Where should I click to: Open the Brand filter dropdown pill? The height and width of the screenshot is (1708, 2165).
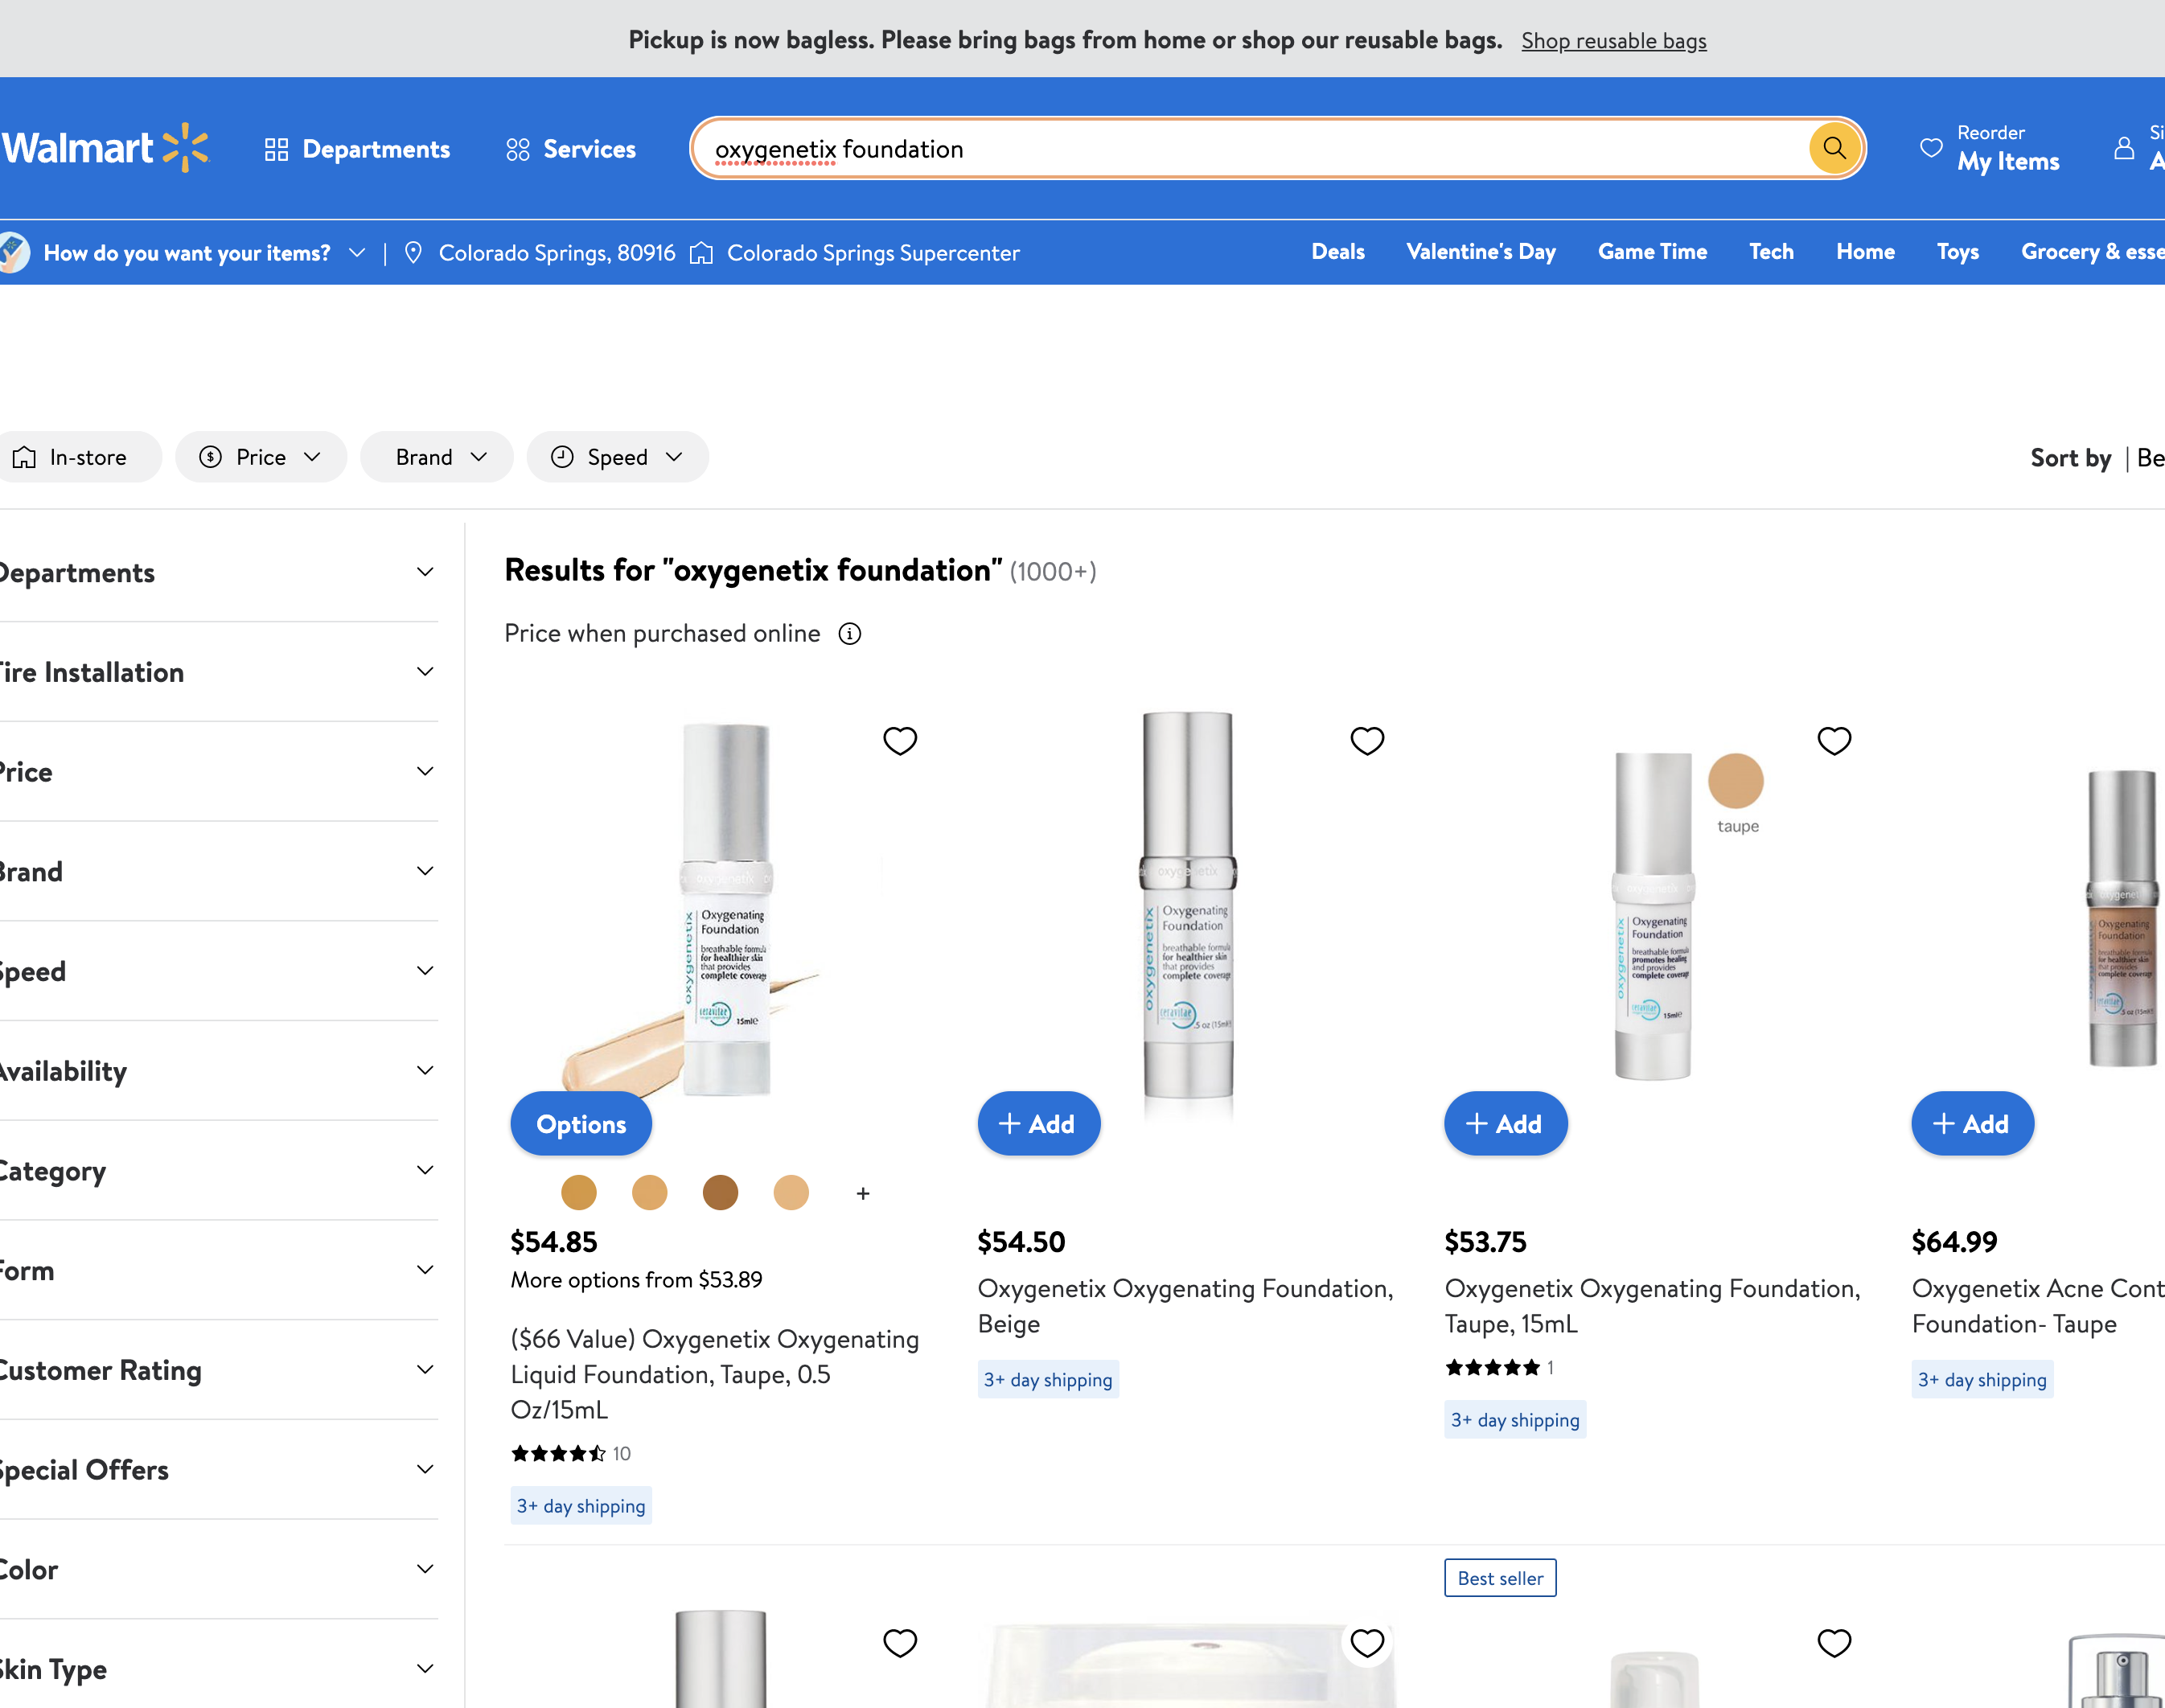(x=437, y=457)
